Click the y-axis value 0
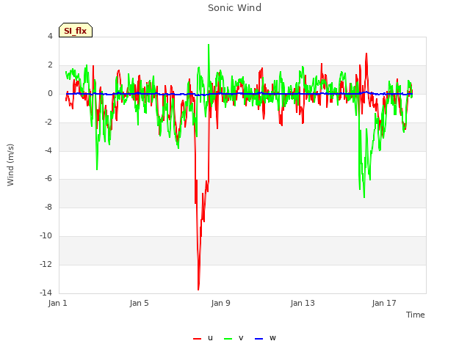 (x=50, y=94)
